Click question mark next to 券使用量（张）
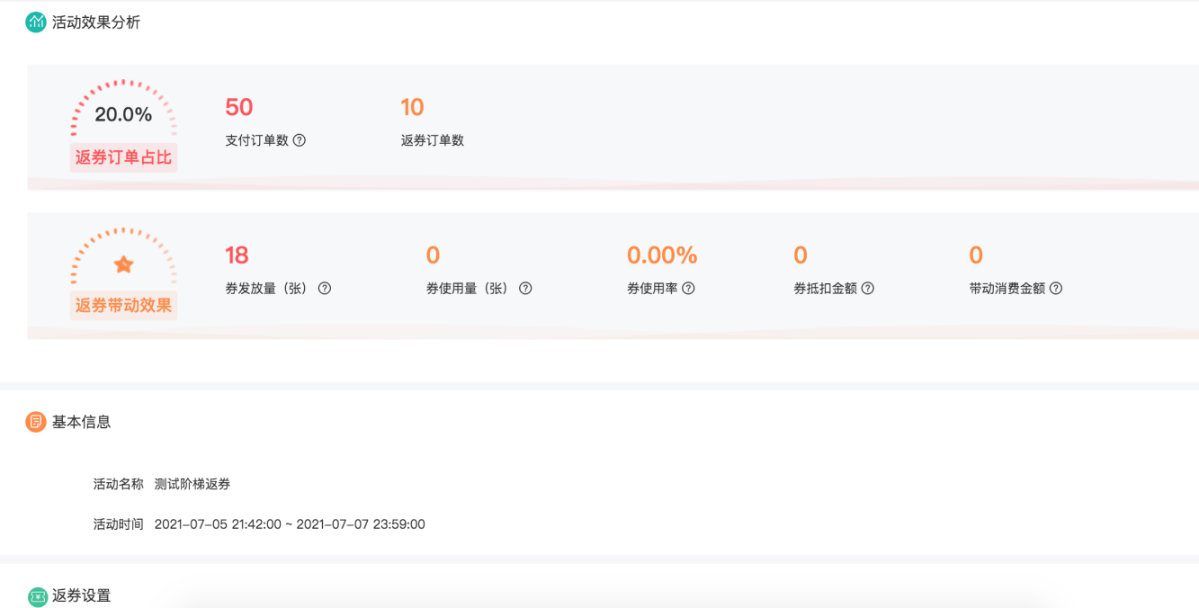The image size is (1199, 608). coord(525,289)
